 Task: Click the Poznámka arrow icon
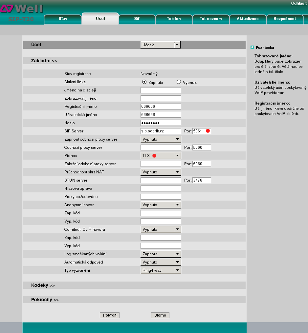(x=252, y=47)
